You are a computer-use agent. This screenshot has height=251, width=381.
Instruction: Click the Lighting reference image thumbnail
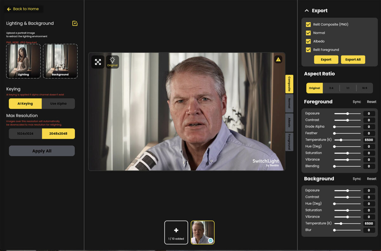tap(23, 61)
